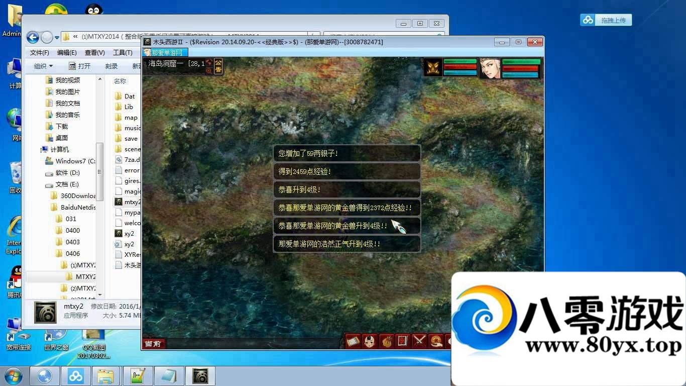Select 下载 in navigation pane
The image size is (686, 386).
pyautogui.click(x=57, y=126)
